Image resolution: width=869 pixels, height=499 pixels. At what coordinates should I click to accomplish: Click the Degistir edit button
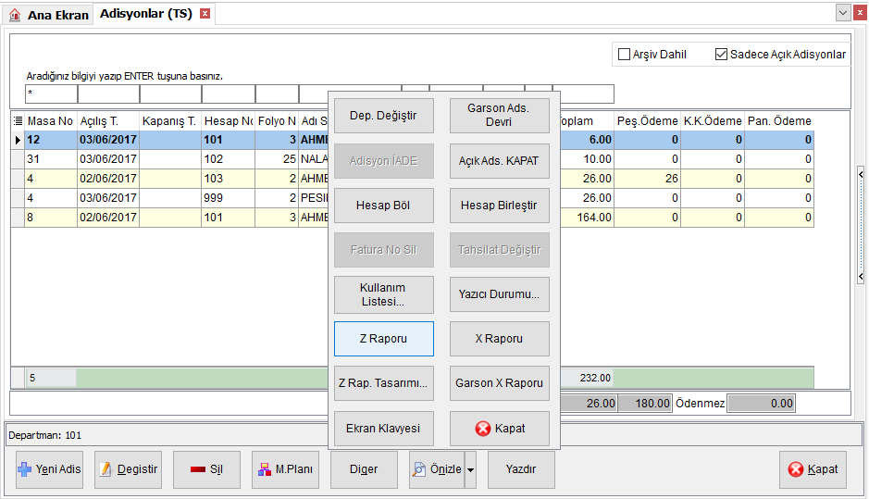click(128, 469)
